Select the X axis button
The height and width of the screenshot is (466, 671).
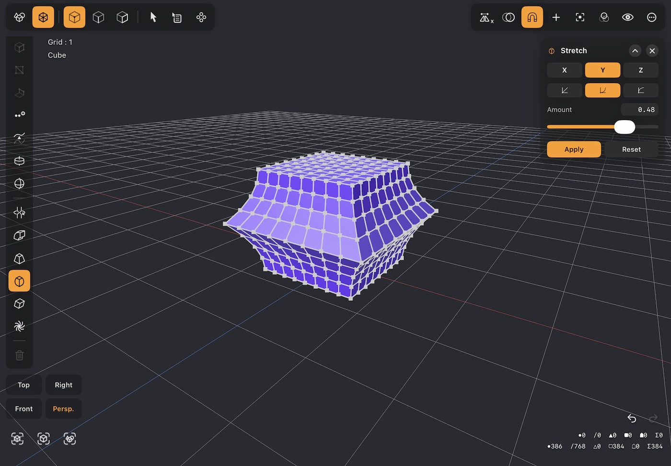click(565, 70)
